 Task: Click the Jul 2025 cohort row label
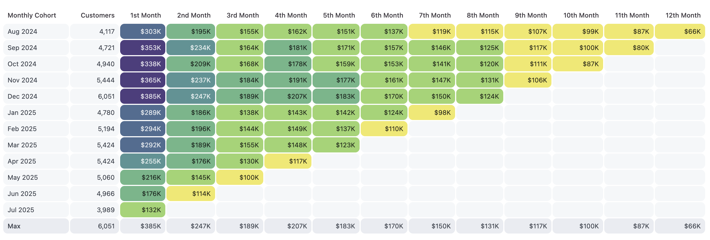21,210
